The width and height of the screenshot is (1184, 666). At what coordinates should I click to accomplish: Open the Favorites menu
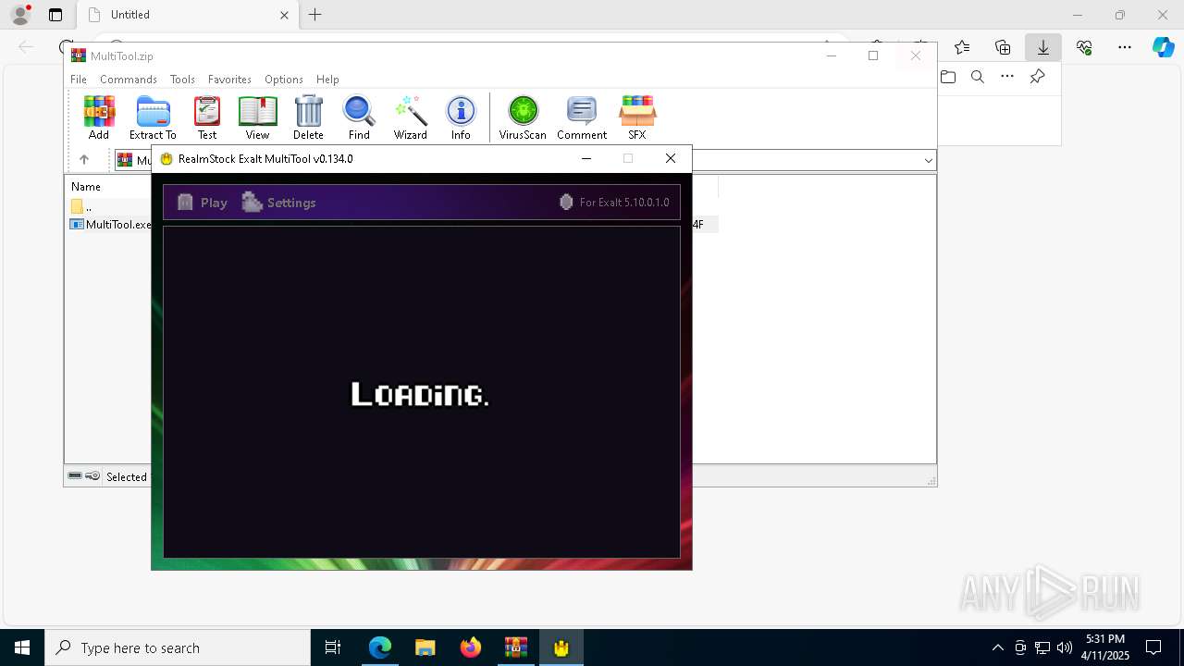pos(229,80)
